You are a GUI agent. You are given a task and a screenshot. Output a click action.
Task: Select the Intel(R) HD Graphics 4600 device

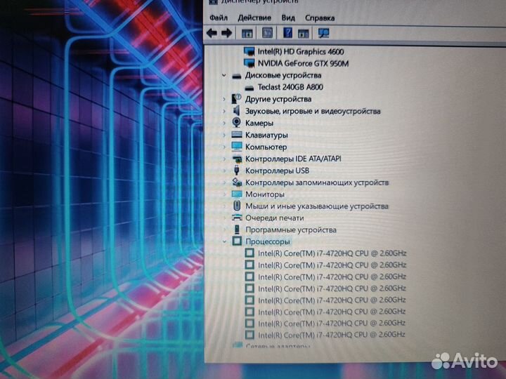pyautogui.click(x=301, y=51)
